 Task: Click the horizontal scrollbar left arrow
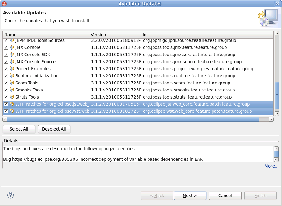pyautogui.click(x=5, y=119)
